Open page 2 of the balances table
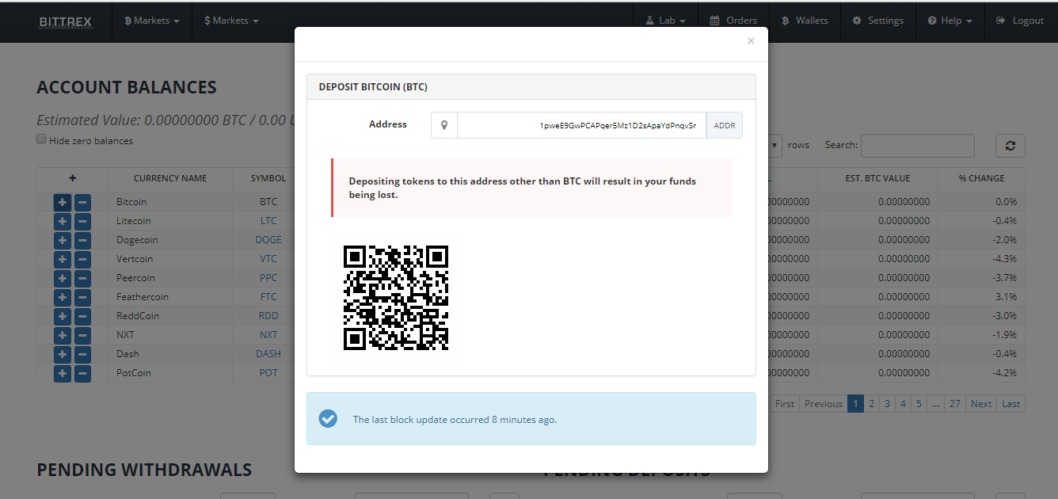 (x=871, y=404)
